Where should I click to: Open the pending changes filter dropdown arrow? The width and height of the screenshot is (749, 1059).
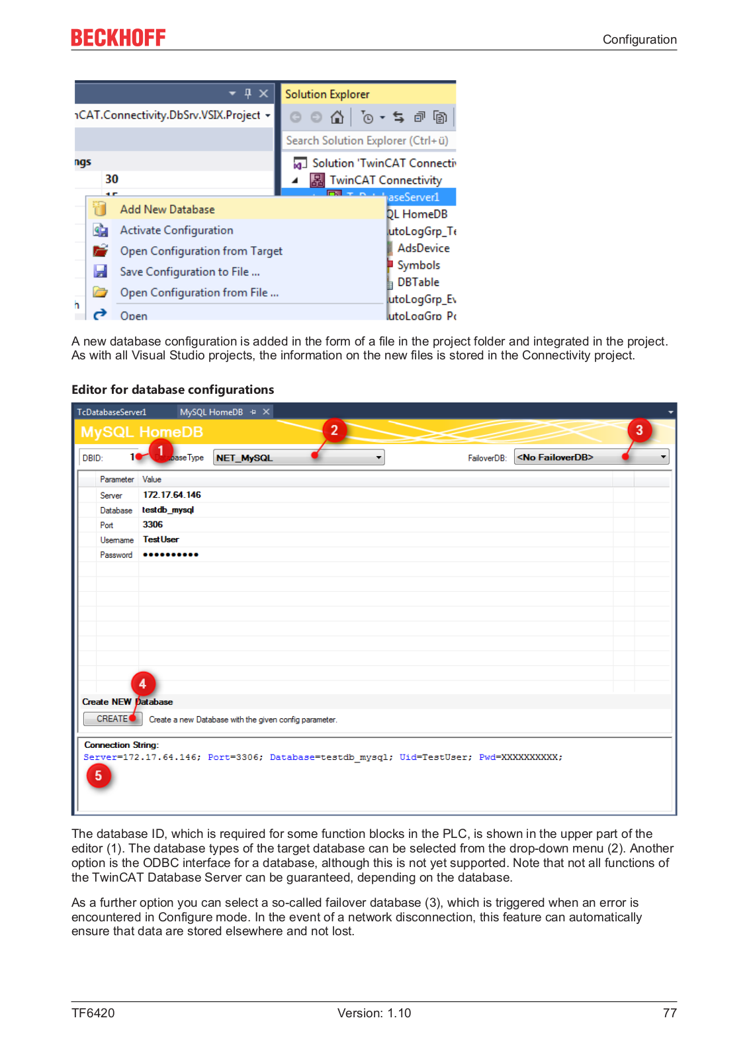pos(382,118)
